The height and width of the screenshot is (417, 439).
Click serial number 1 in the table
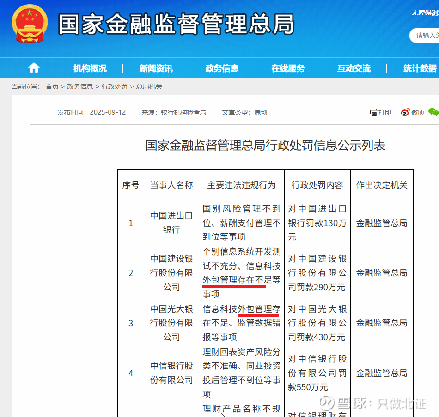[131, 223]
